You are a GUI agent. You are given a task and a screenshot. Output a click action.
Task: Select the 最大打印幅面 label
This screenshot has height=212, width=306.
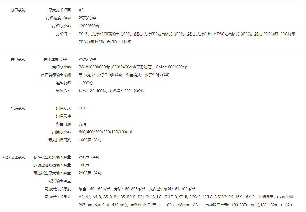60,10
